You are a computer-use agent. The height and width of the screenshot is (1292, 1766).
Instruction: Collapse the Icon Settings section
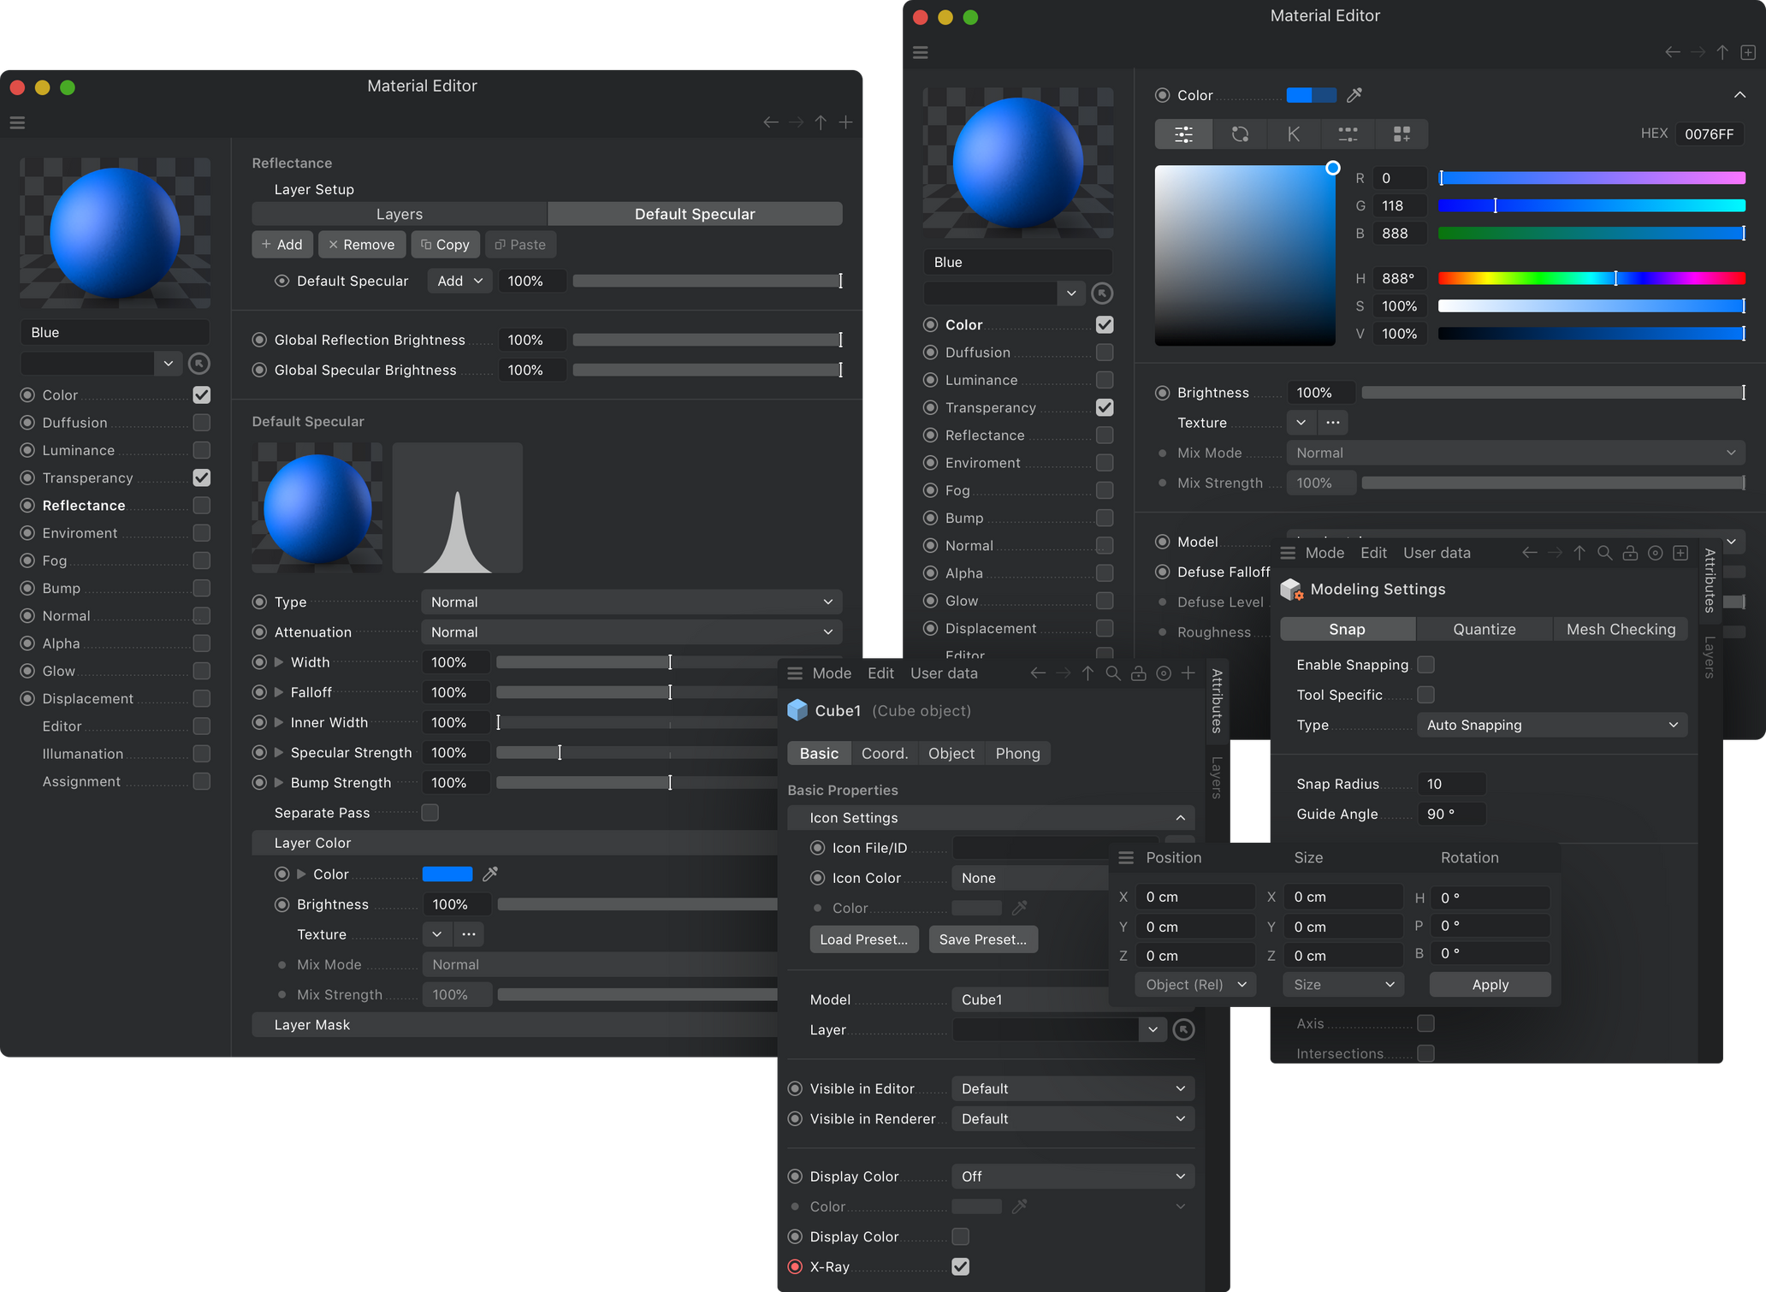pos(1180,817)
